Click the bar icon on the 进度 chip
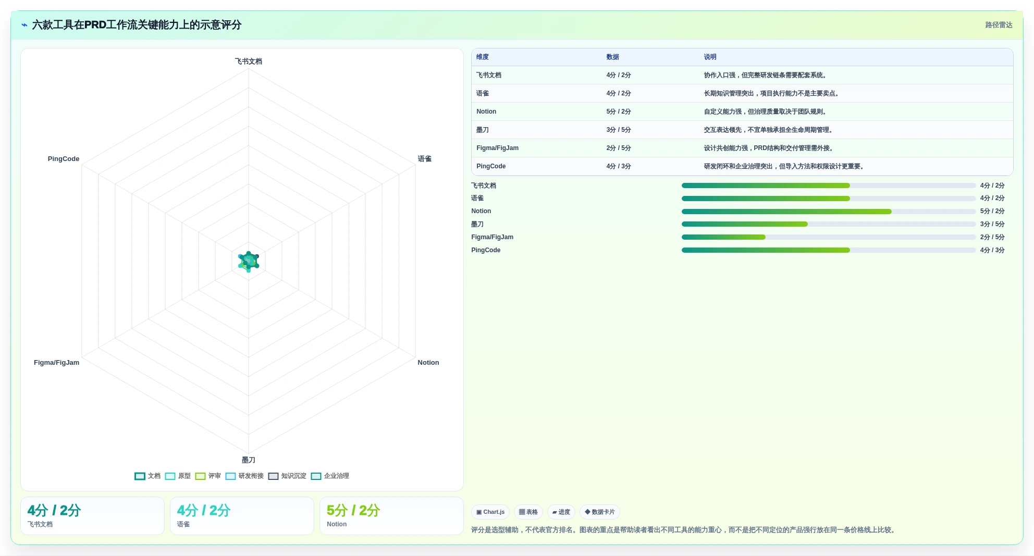Screen dimensions: 1034x556 pos(555,512)
